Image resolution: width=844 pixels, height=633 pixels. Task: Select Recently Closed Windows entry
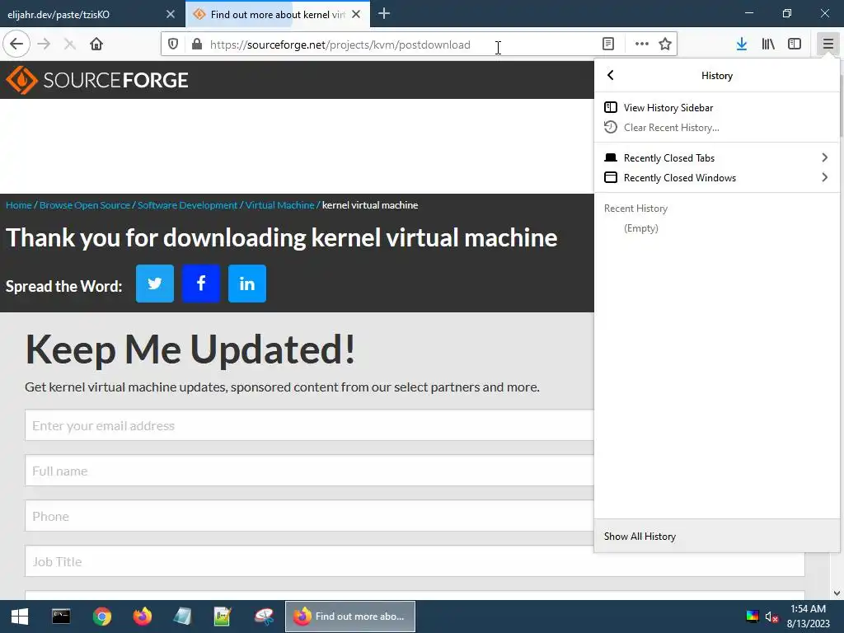(x=716, y=178)
